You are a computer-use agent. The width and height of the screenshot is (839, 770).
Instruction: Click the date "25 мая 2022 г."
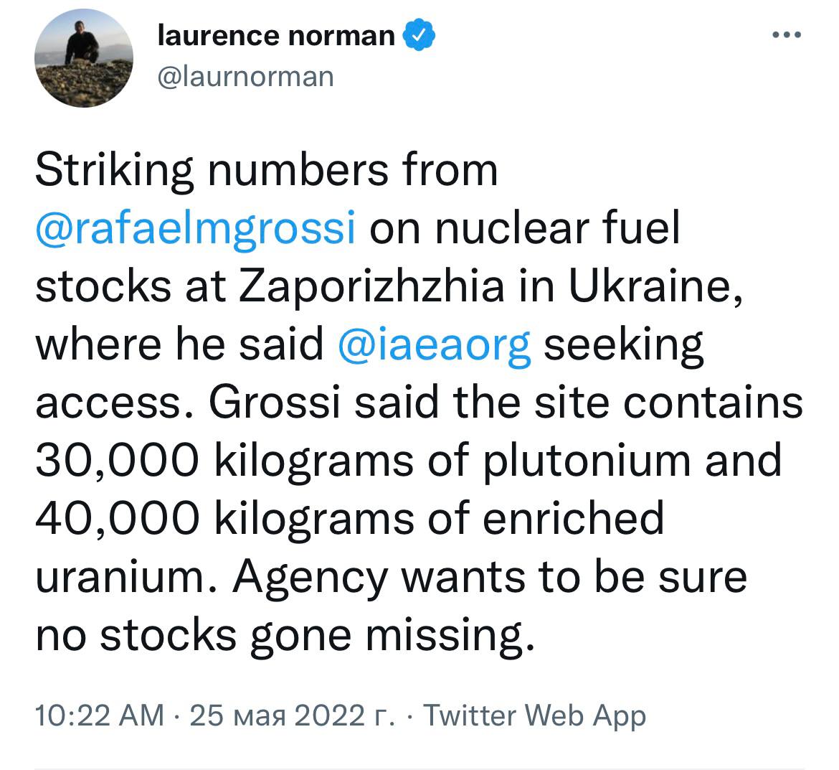292,715
